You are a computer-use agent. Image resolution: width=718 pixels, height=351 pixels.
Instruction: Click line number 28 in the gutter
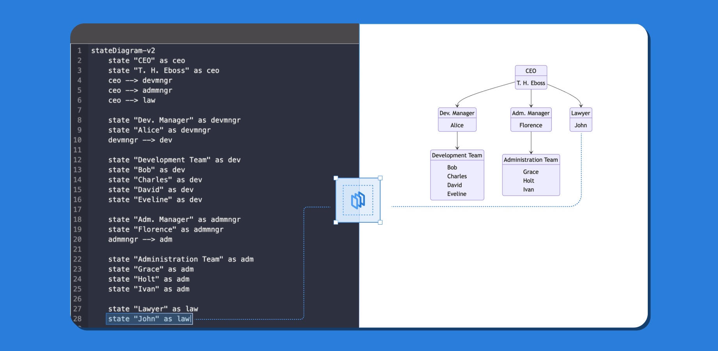77,319
